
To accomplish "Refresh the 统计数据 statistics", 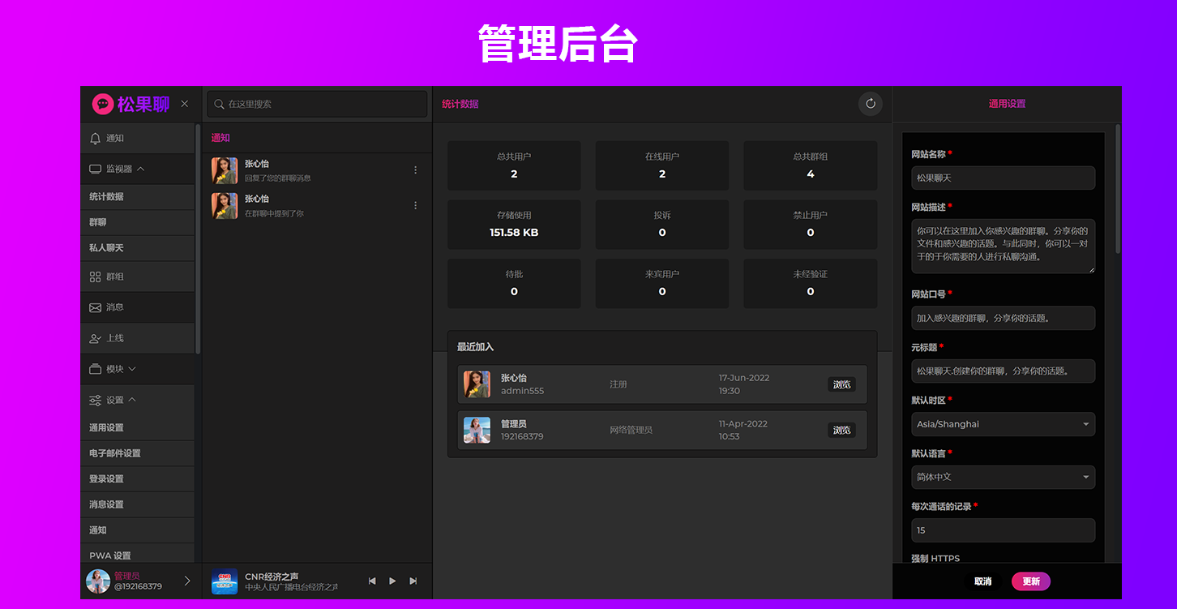I will (871, 104).
